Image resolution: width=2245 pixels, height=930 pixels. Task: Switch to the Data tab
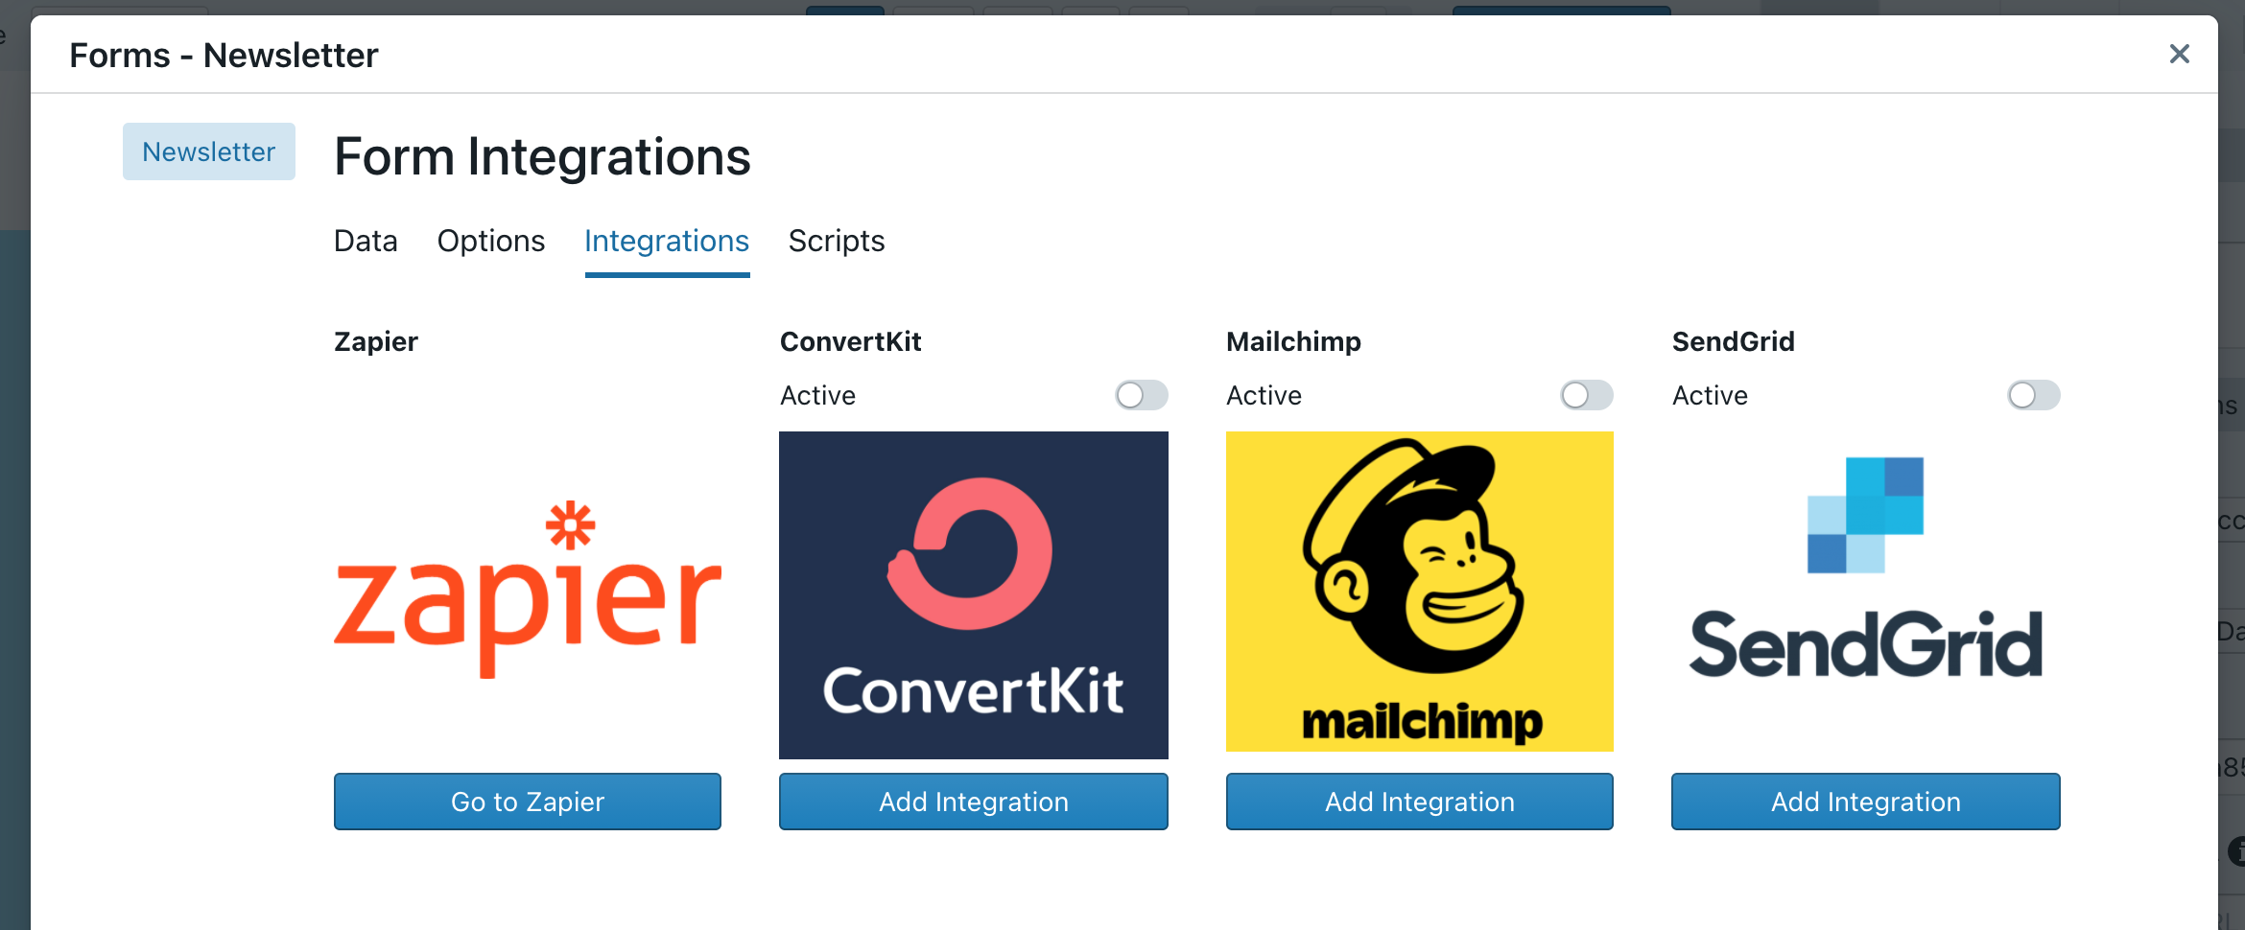tap(366, 241)
